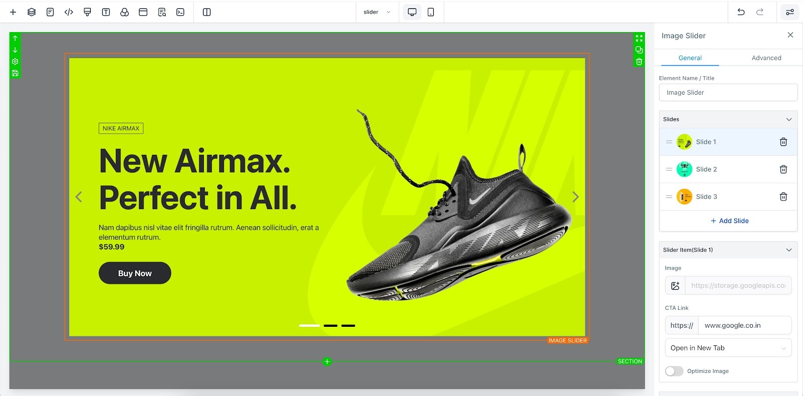
Task: Click the Add Slide link
Action: [729, 221]
